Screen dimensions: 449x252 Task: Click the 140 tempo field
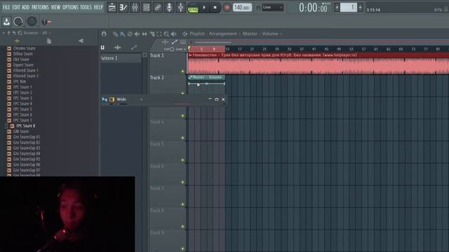click(x=242, y=8)
